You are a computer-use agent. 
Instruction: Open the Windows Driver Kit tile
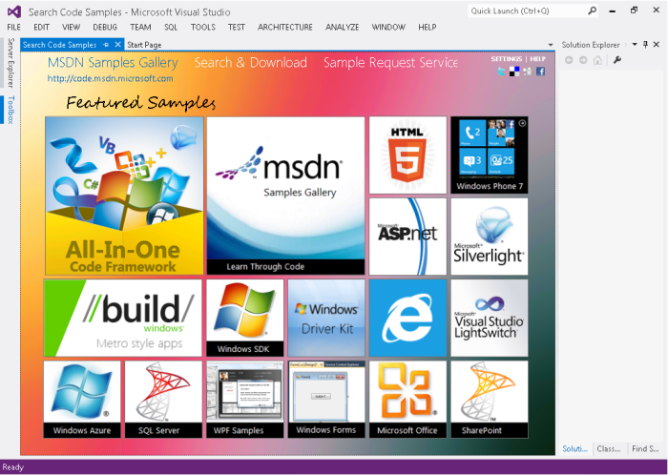pyautogui.click(x=326, y=318)
